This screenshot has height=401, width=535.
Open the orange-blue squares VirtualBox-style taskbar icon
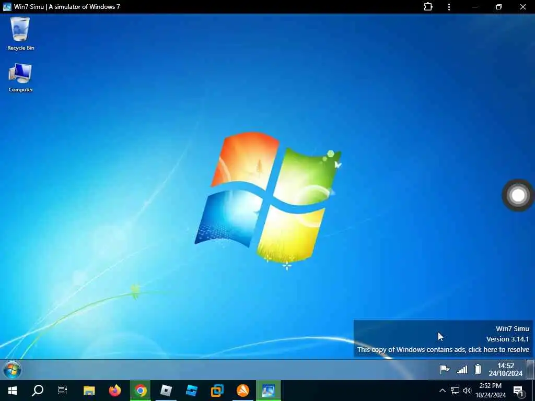tap(217, 391)
